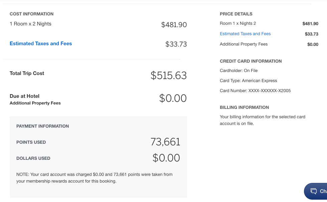Click the NOTE about card account charges
This screenshot has height=202, width=327.
click(x=95, y=178)
